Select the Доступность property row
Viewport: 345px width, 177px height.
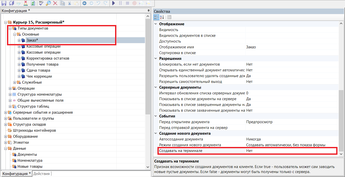[x=246, y=41]
